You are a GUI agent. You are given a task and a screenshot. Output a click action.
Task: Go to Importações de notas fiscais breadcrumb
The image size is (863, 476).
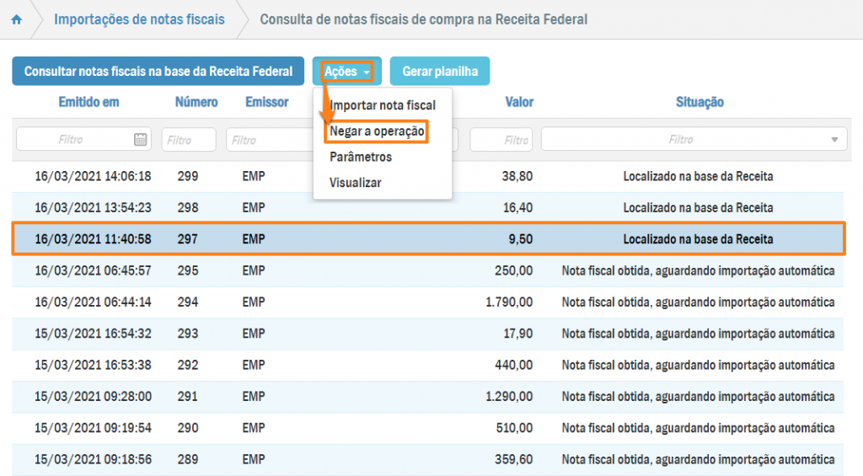coord(139,19)
